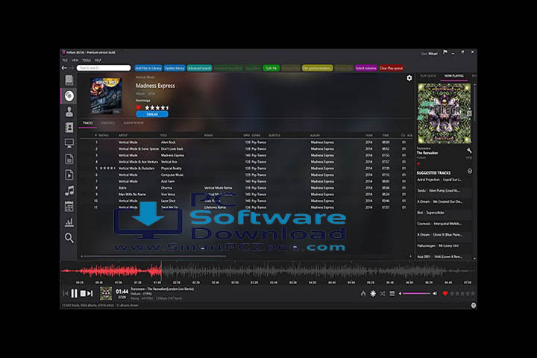Toggle the red heart favorite for Madness Express
The width and height of the screenshot is (537, 358).
[139, 107]
